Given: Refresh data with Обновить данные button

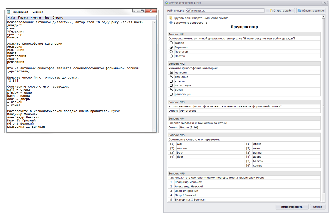Looking at the screenshot, I should (x=311, y=11).
